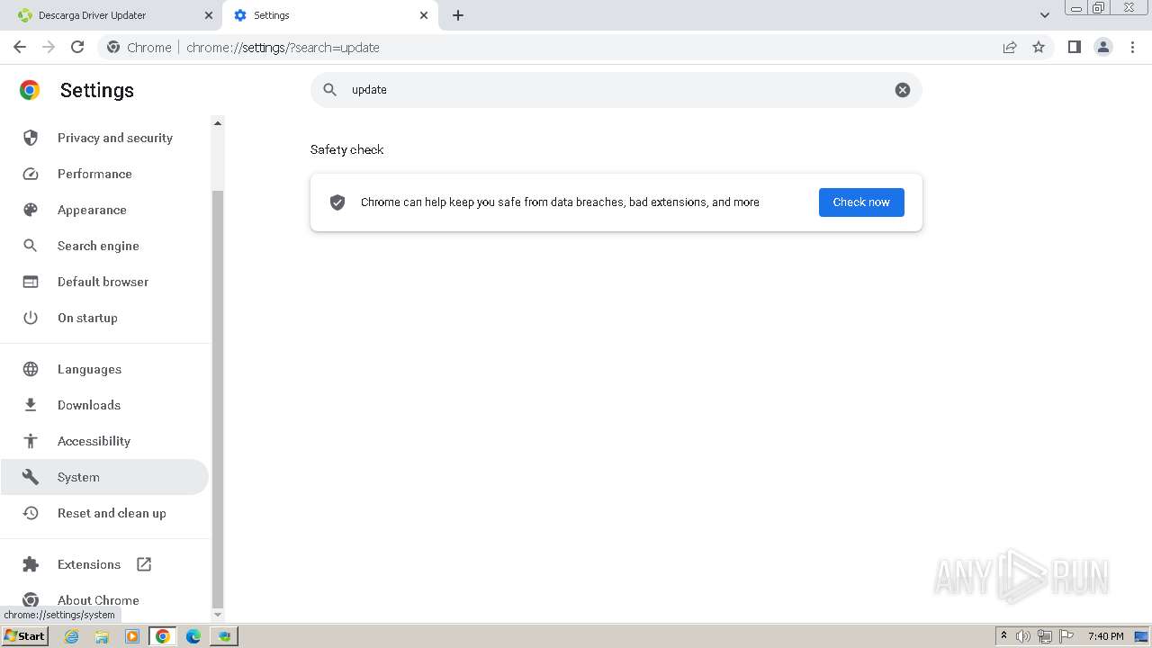Screen dimensions: 1152x648
Task: Show hidden system tray icons
Action: click(x=1003, y=635)
